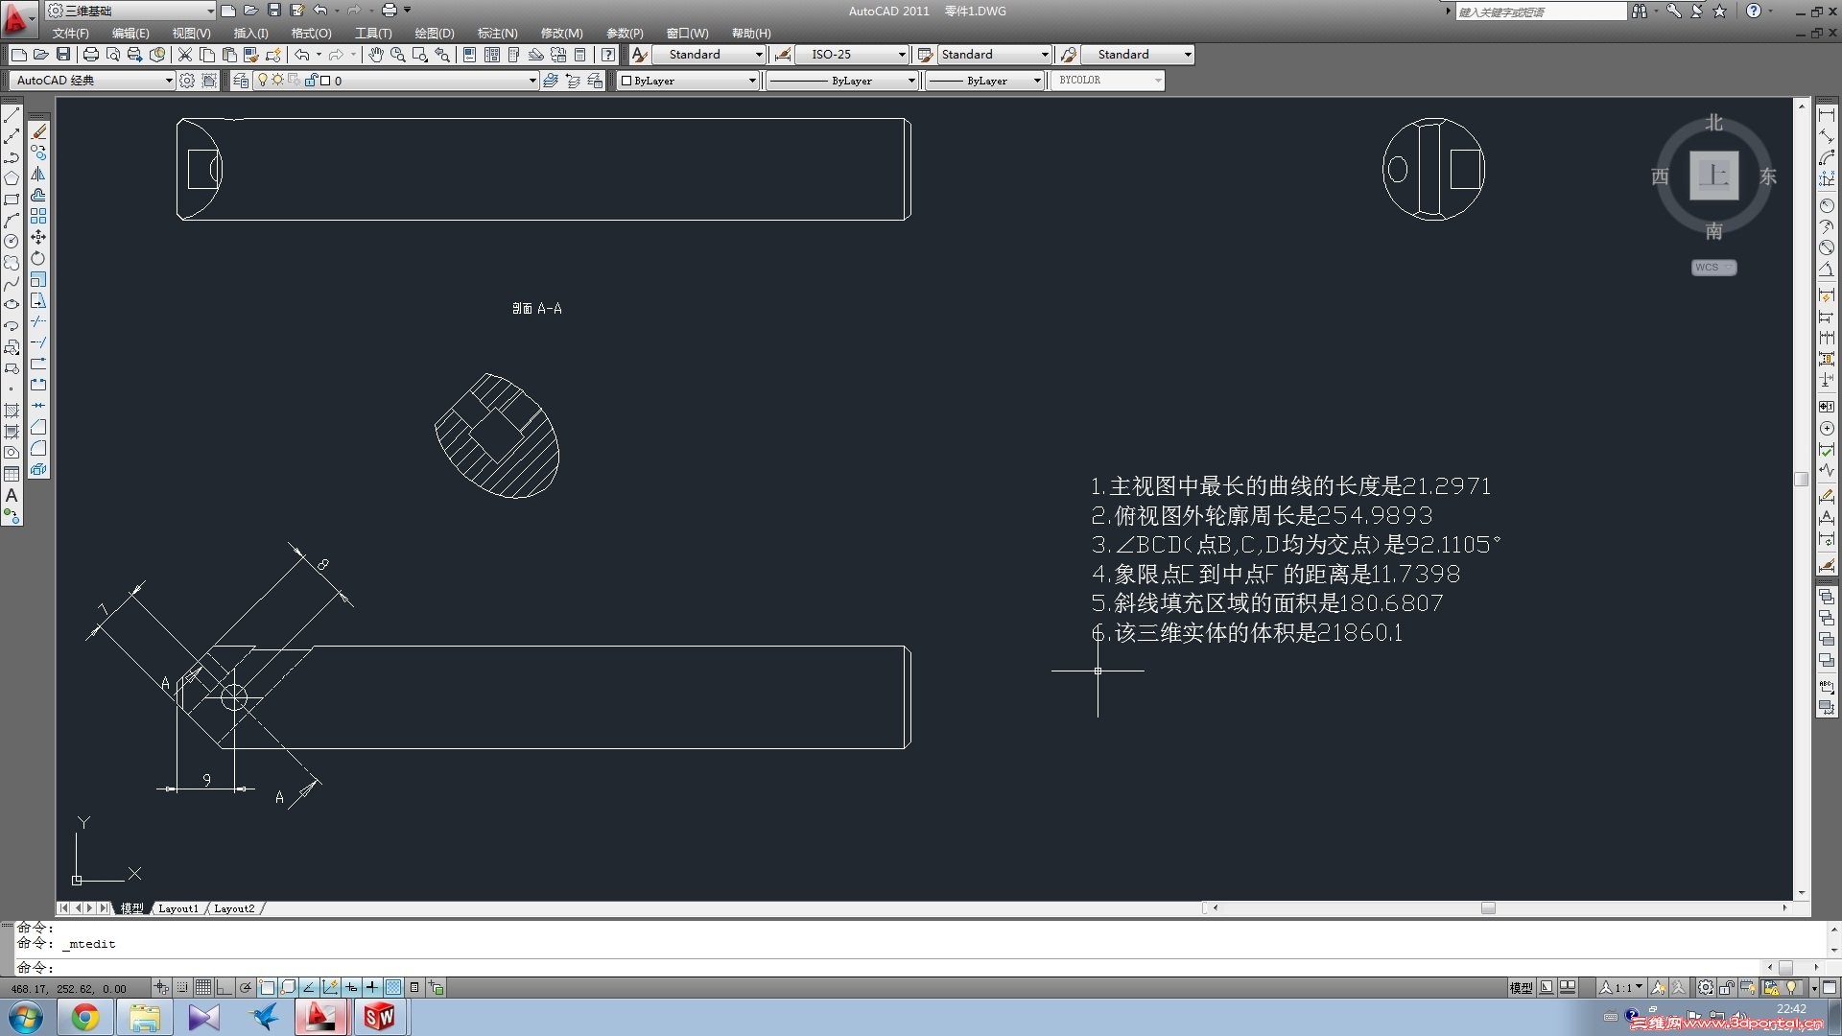Open the ByLayer color swatch dropdown
Image resolution: width=1842 pixels, height=1036 pixels.
click(752, 81)
